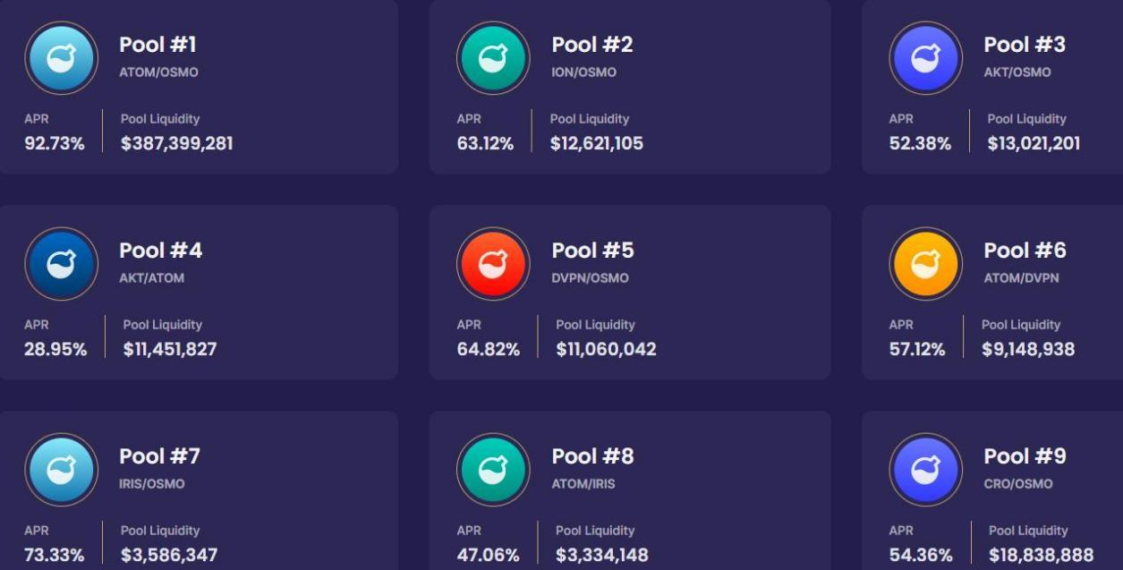Image resolution: width=1123 pixels, height=570 pixels.
Task: Open the ATOM/DVPN pool card
Action: (x=992, y=293)
